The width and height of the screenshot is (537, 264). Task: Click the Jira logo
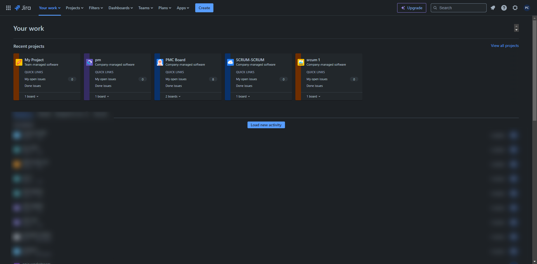23,8
